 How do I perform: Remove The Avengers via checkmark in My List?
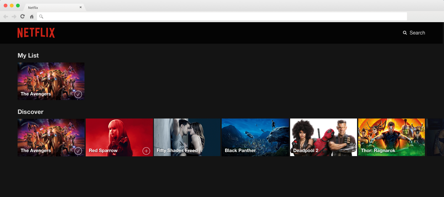(78, 94)
